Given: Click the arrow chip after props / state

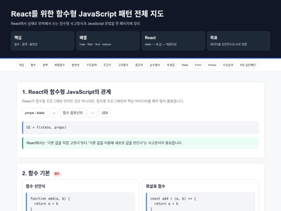Looking at the screenshot, I should (54, 113).
